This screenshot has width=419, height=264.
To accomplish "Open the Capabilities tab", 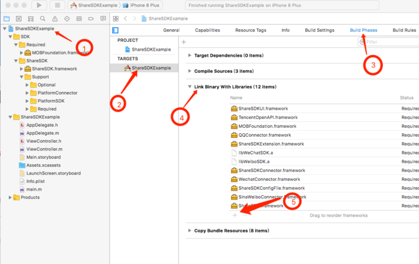I will tap(207, 30).
